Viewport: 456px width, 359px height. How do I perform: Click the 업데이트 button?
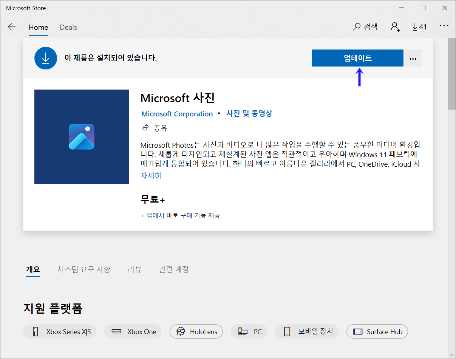[x=357, y=58]
